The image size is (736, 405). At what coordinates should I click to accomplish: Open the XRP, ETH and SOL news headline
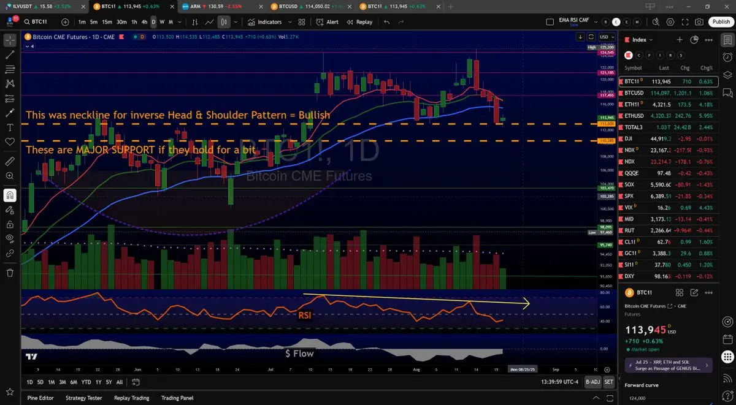[x=668, y=364]
